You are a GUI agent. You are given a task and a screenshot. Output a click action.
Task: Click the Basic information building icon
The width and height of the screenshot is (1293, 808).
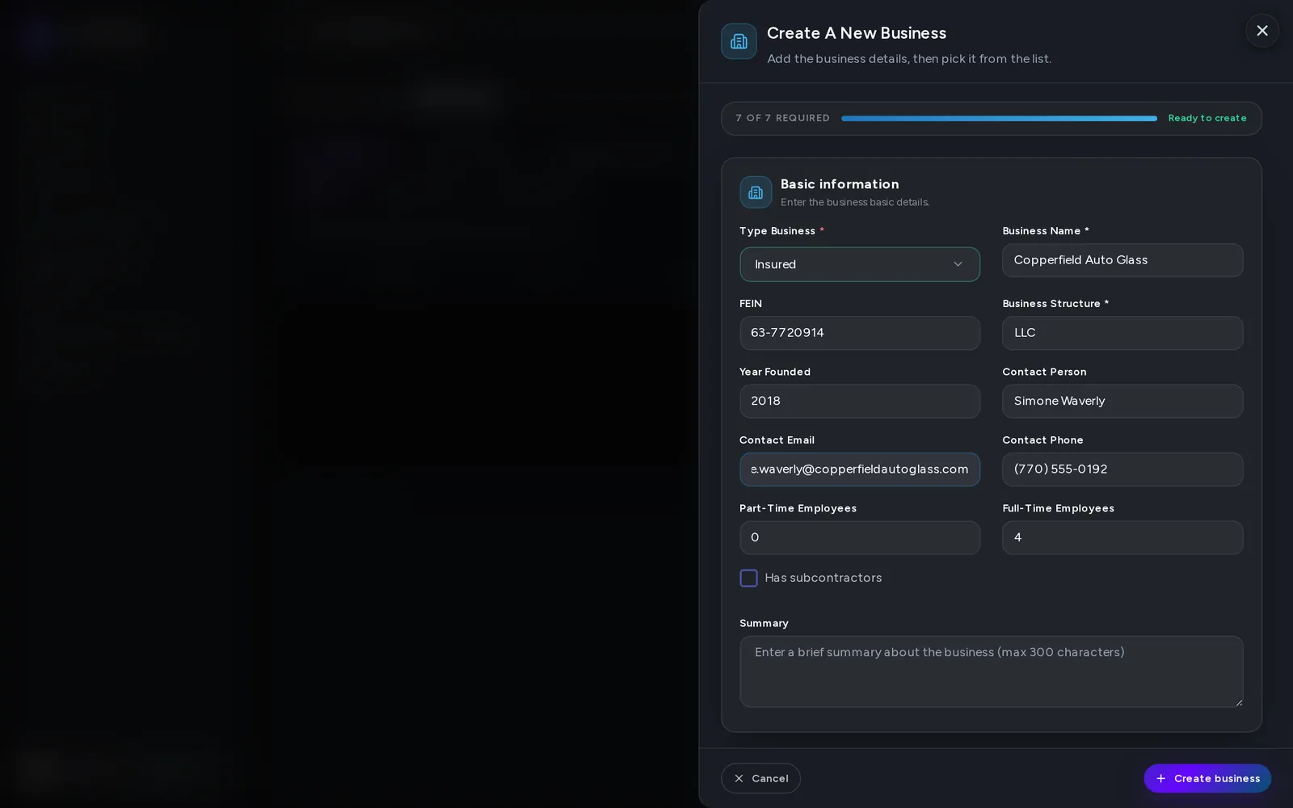click(x=756, y=192)
